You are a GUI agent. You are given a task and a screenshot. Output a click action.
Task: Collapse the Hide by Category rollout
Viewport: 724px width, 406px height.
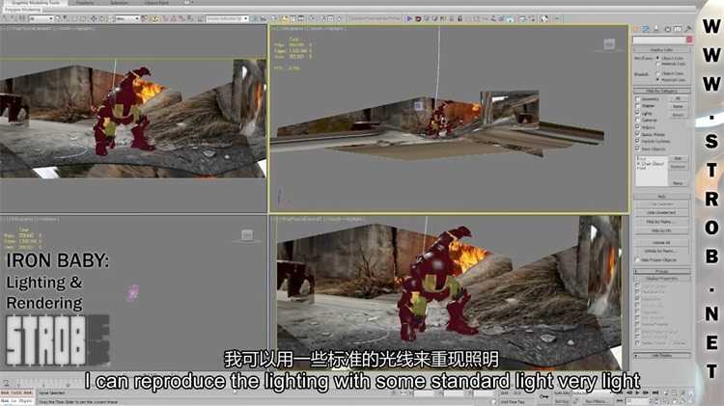click(x=661, y=91)
